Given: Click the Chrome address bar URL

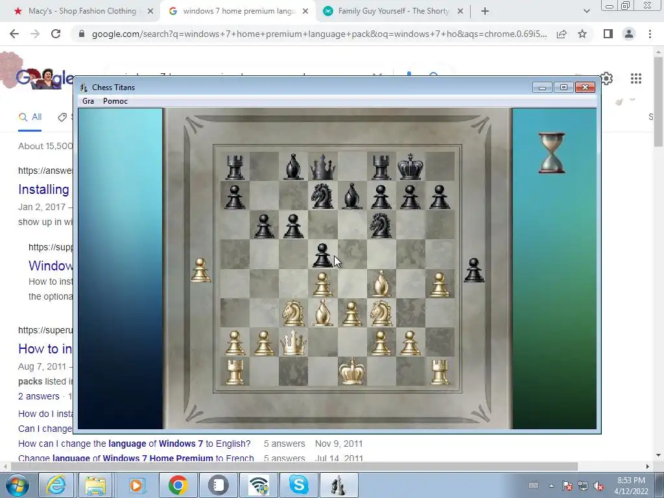Looking at the screenshot, I should (x=319, y=34).
